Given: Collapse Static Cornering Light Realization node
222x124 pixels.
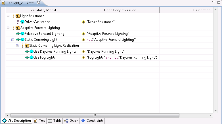Looking at the screenshot, I should coord(17,46).
